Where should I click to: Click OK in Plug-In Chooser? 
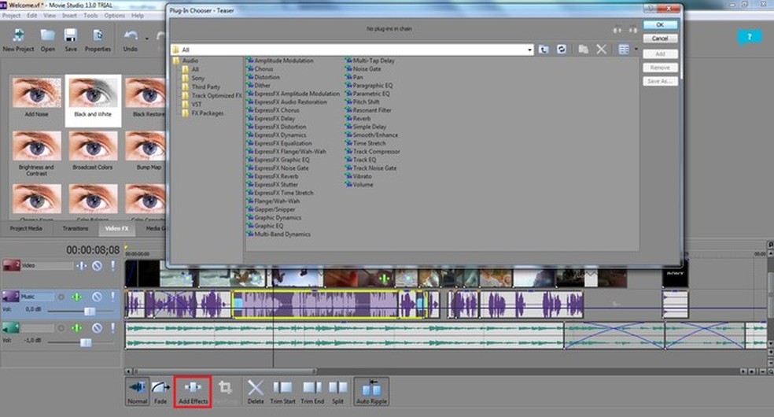pyautogui.click(x=660, y=24)
